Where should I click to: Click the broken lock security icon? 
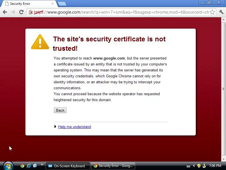pyautogui.click(x=31, y=12)
